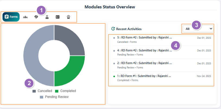
Task: Select the Forms module tab
Action: click(11, 17)
